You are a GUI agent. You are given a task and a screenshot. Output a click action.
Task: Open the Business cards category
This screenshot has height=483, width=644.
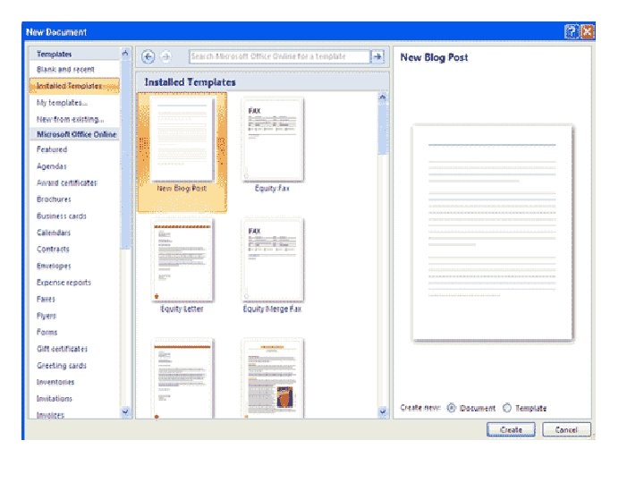coord(61,216)
